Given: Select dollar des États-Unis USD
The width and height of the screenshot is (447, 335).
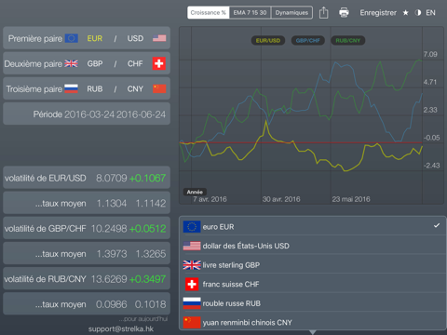Looking at the screenshot, I should [313, 246].
